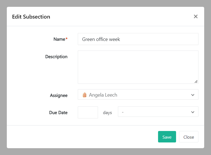Click the Angela Leech name text

pyautogui.click(x=103, y=95)
